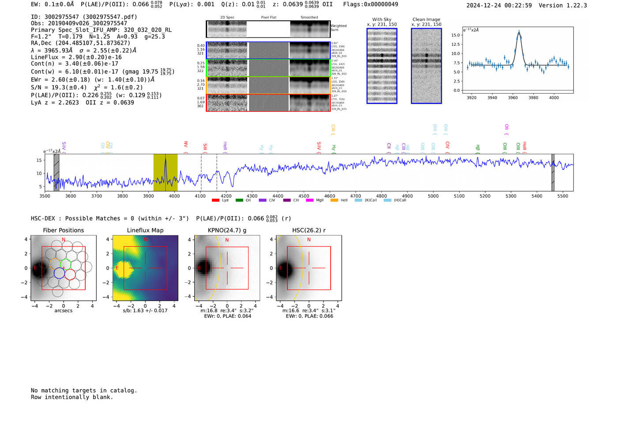Click the orange CIII] label above spectrum
This screenshot has height=421, width=618.
(x=333, y=129)
